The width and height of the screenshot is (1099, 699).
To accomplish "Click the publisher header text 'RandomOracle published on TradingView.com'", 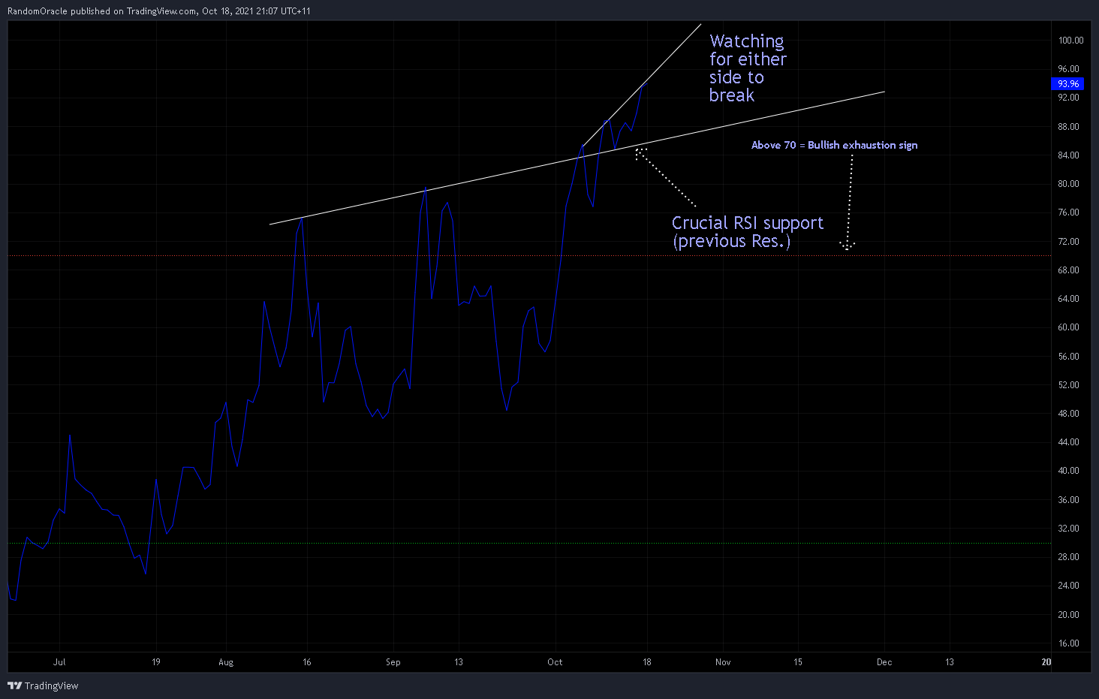I will point(102,11).
